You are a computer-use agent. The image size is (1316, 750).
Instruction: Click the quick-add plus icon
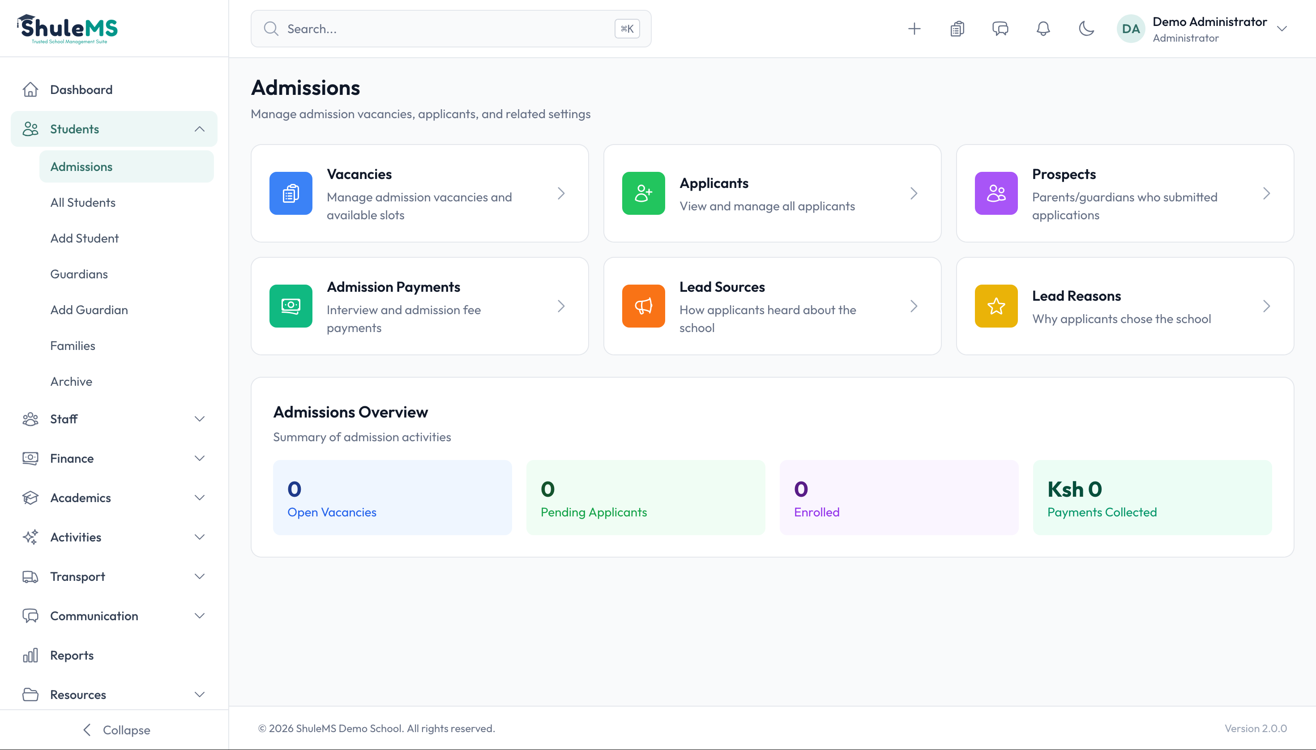pos(914,28)
